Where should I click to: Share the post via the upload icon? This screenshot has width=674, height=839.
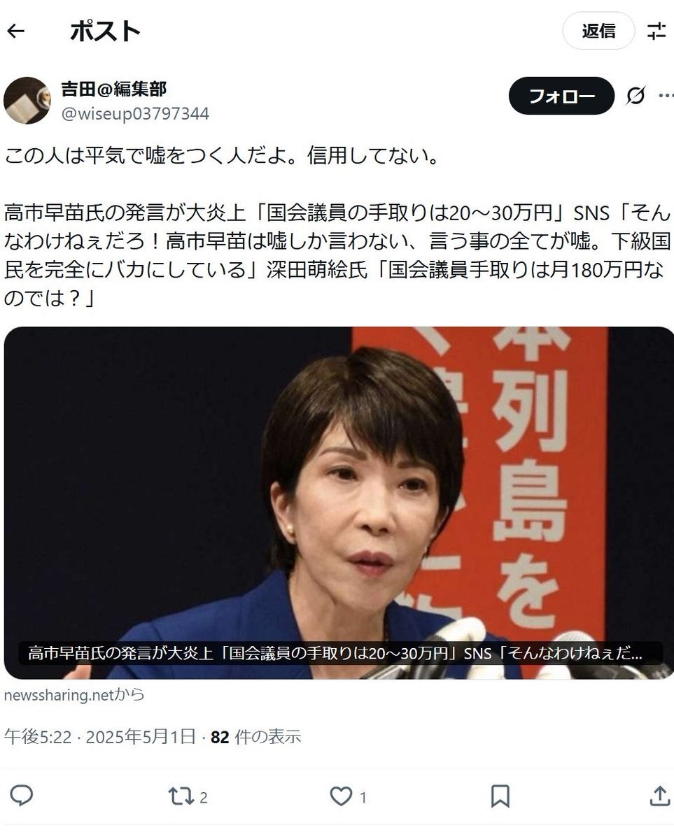point(659,796)
